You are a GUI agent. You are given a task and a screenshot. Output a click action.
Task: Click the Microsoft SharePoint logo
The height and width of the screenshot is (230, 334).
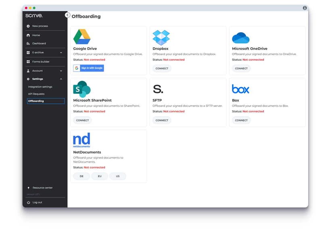click(x=82, y=89)
